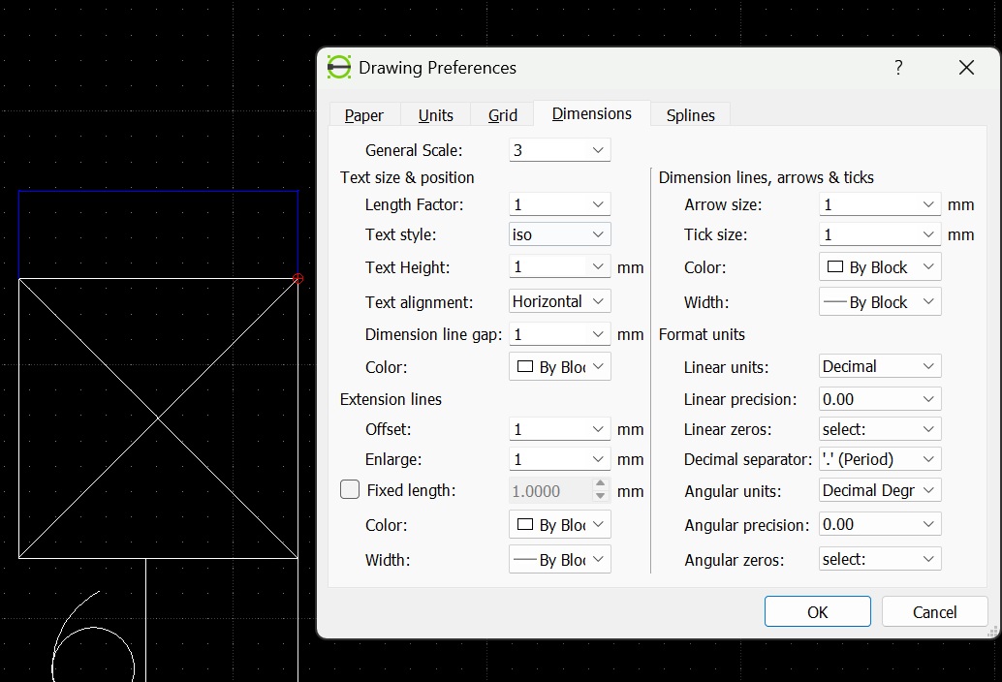
Task: Open the Text alignment dropdown
Action: point(559,301)
